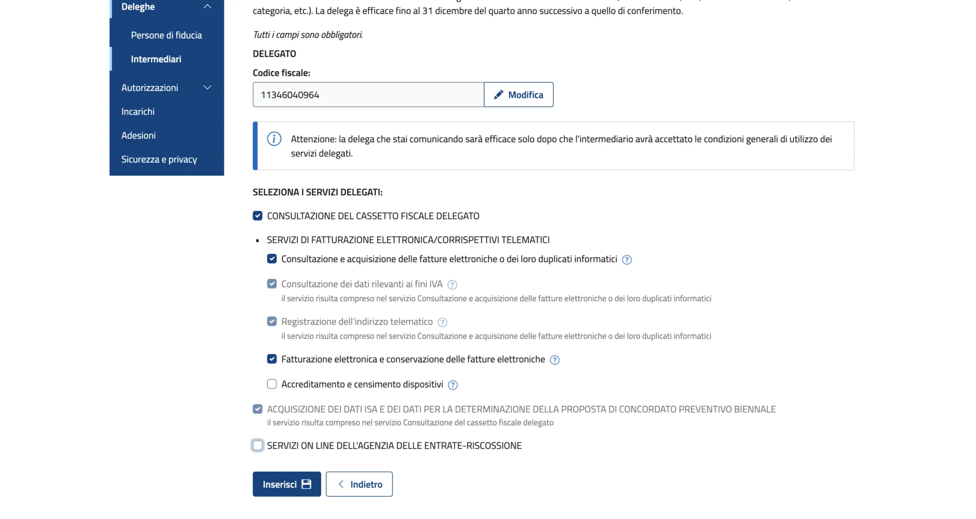Uncheck Consultazione del cassetto fiscale delegato

(258, 216)
